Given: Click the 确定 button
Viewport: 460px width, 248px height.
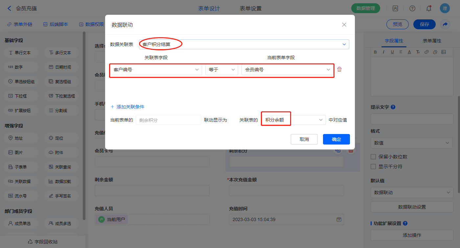Looking at the screenshot, I should coord(336,139).
